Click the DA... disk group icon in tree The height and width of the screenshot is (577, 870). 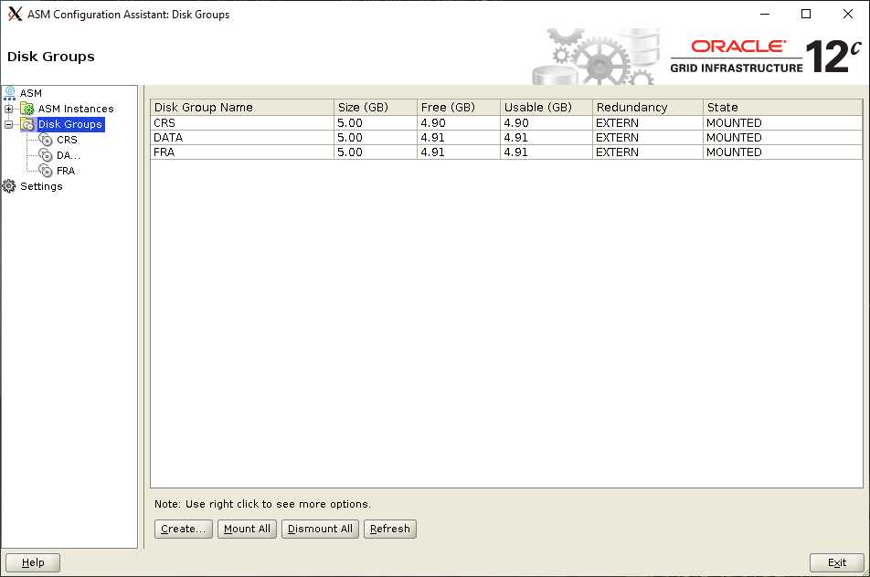46,155
